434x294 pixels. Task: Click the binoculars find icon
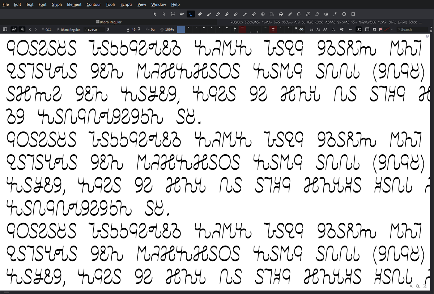point(301,29)
